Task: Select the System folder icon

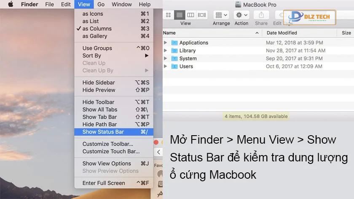Action: coord(174,58)
